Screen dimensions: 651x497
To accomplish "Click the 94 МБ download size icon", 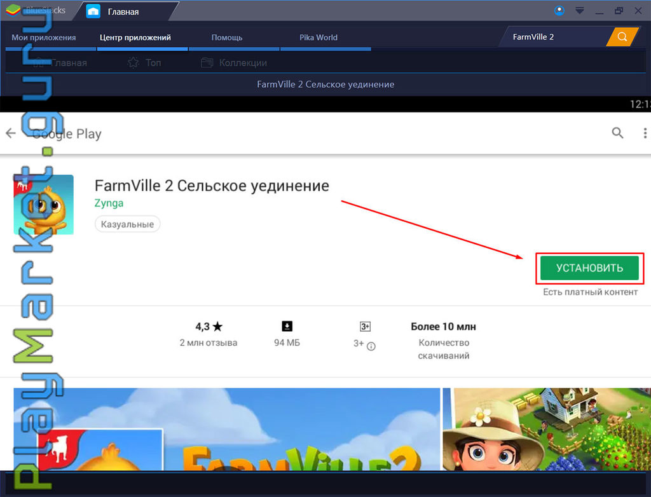I will coord(287,326).
